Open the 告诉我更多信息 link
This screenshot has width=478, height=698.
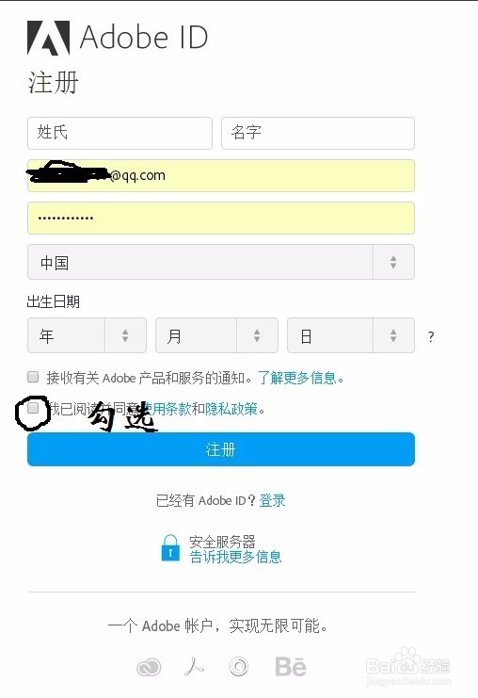tap(235, 557)
